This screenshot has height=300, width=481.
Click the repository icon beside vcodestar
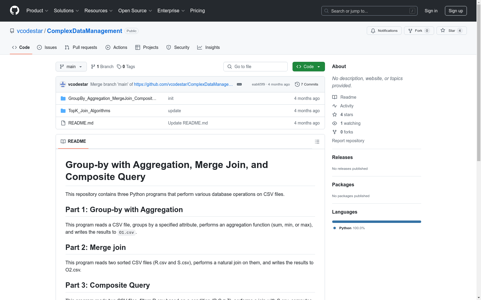coord(12,31)
